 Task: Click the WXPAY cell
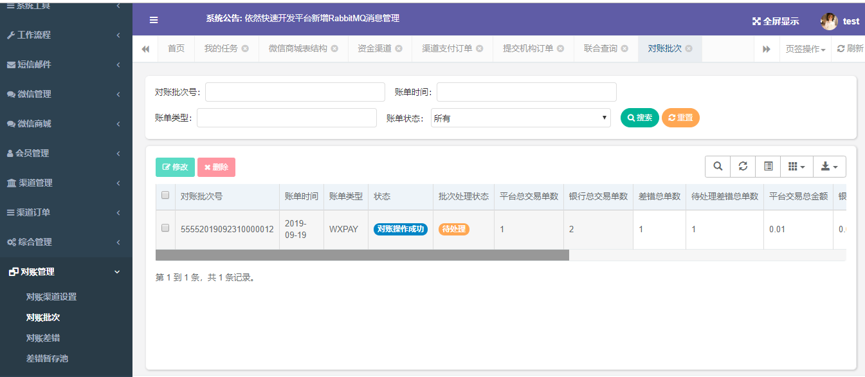click(x=346, y=229)
